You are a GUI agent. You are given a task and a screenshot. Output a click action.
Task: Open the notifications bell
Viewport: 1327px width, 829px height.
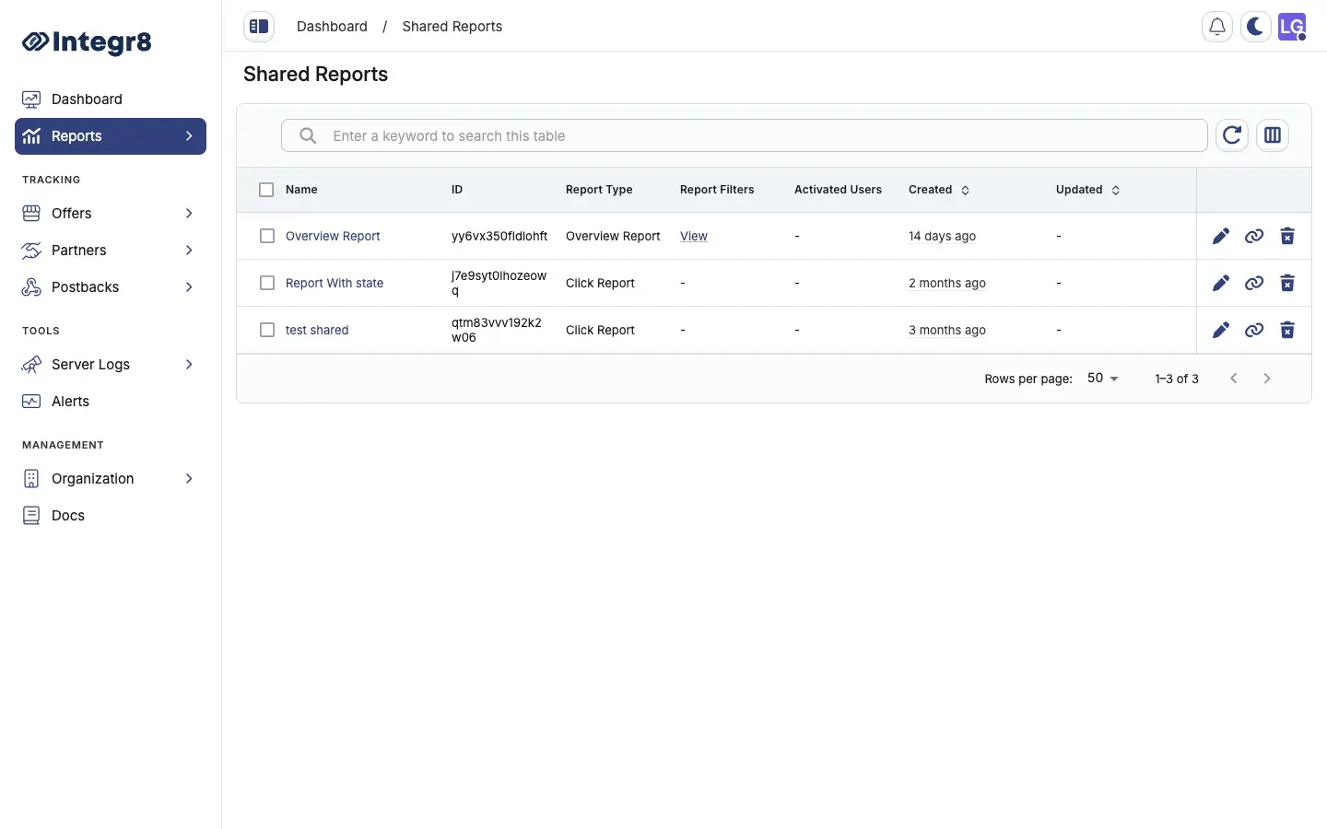(x=1217, y=27)
